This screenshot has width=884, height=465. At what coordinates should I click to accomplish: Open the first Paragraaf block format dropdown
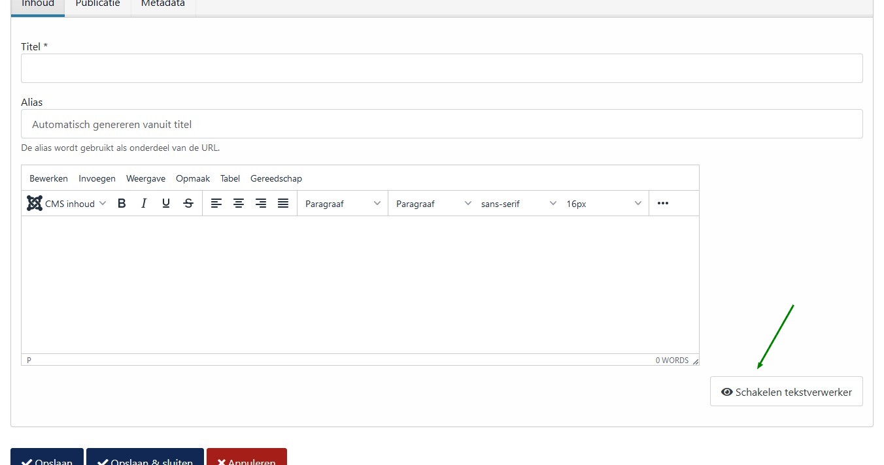click(343, 204)
